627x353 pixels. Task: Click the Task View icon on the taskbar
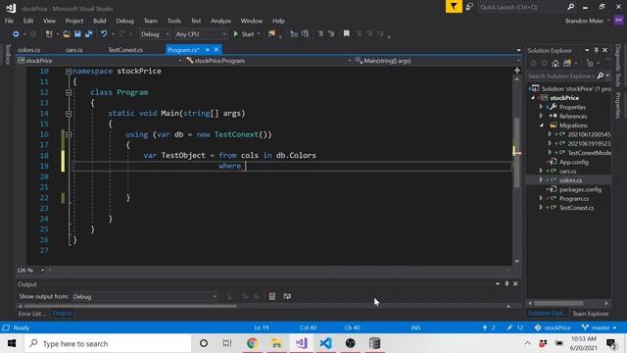pyautogui.click(x=227, y=343)
